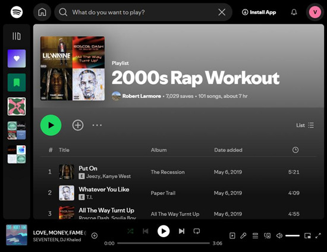Click Install App
The height and width of the screenshot is (252, 327).
point(259,12)
